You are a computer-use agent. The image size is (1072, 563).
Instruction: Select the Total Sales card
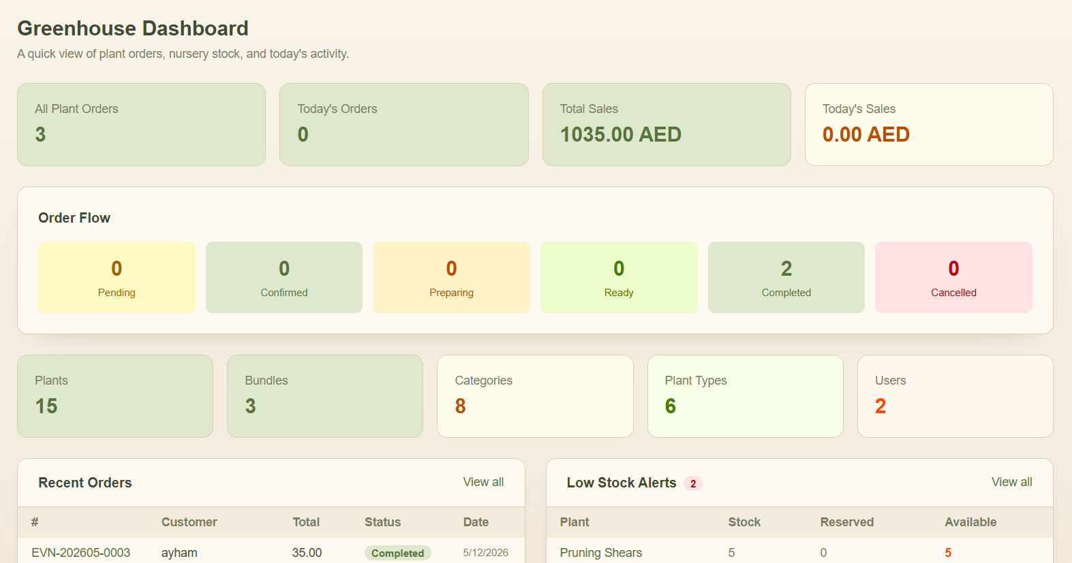(x=667, y=125)
